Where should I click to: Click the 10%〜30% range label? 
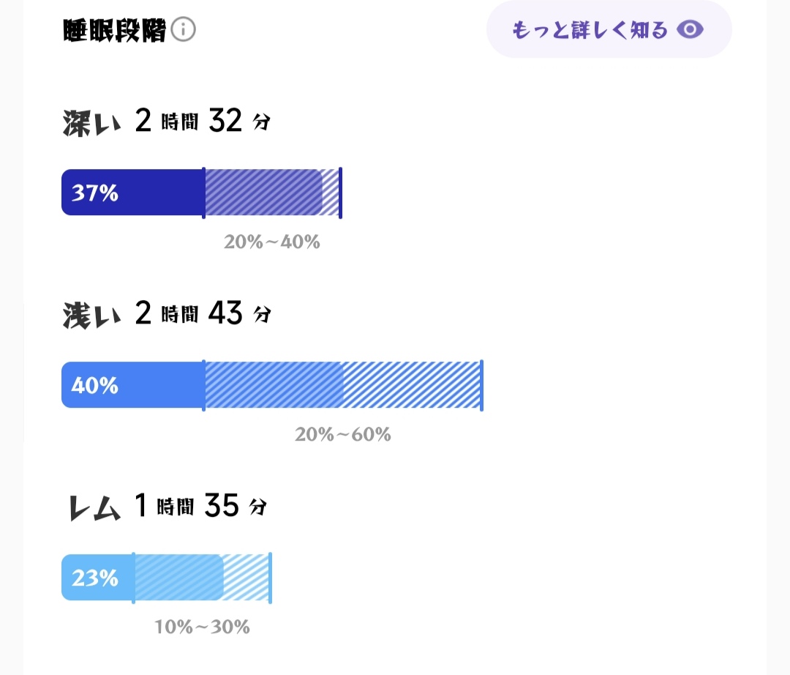(202, 627)
